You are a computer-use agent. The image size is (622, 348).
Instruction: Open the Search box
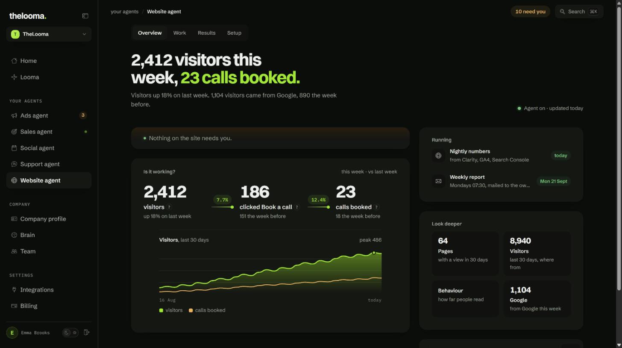tap(579, 12)
